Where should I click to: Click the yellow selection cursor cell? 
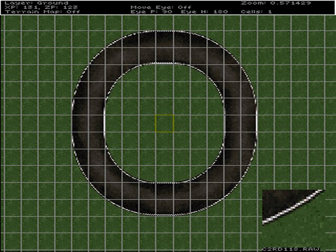164,123
